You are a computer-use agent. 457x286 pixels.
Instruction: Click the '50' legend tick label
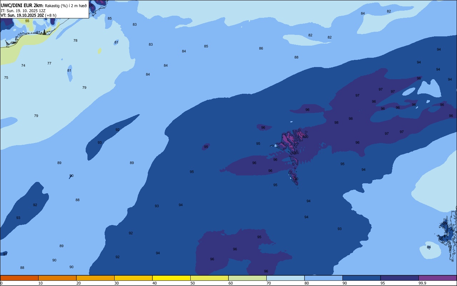point(192,283)
